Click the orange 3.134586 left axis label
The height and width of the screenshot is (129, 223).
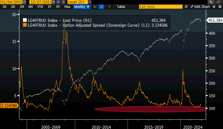tap(9, 106)
